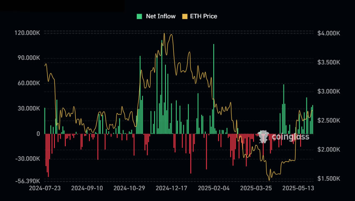Click the $4.000K right axis label
The width and height of the screenshot is (355, 201).
(x=328, y=33)
